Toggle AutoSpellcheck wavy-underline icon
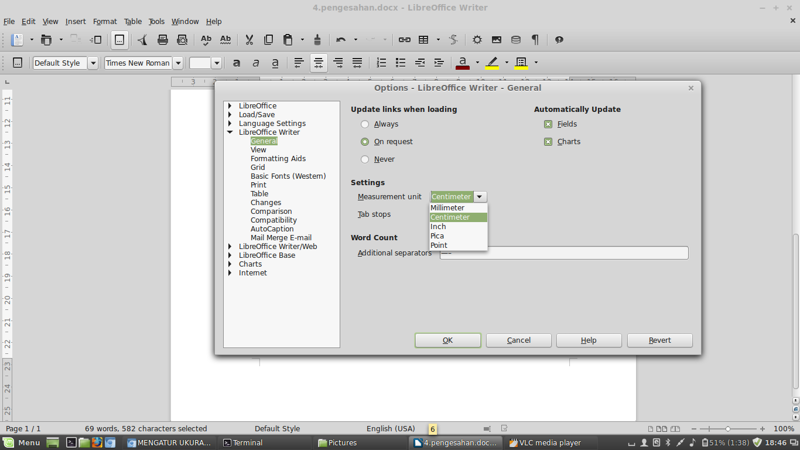Viewport: 800px width, 450px height. pos(225,40)
